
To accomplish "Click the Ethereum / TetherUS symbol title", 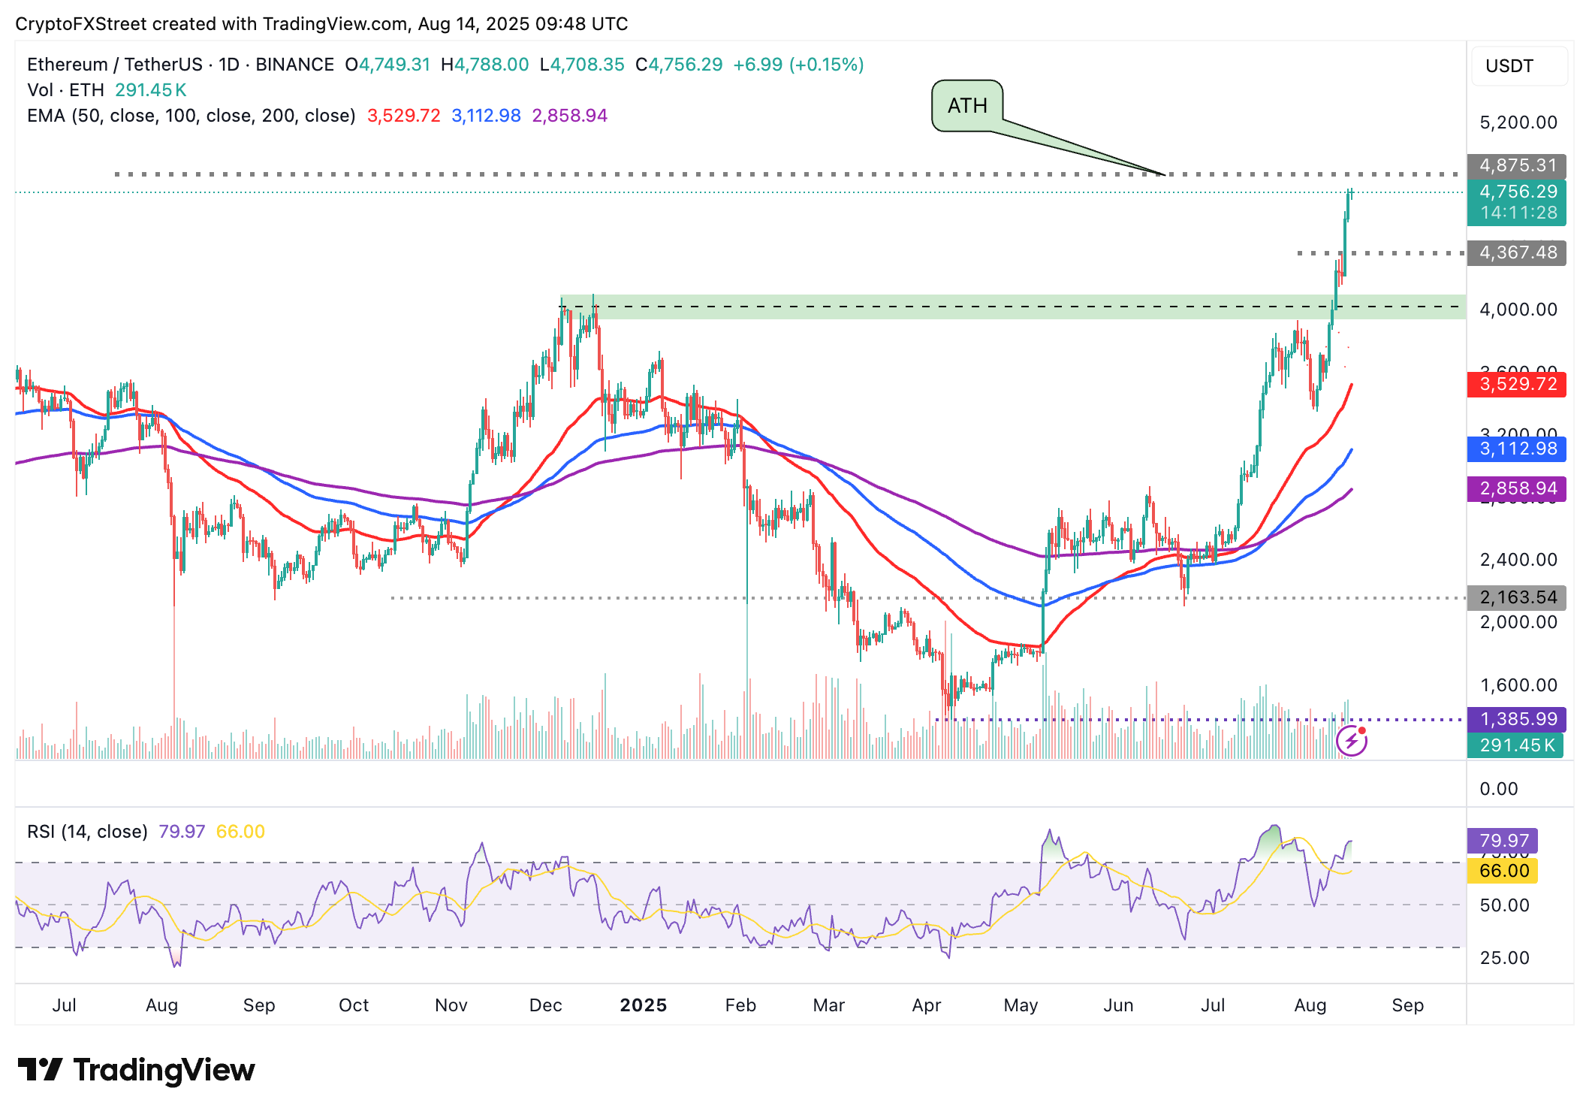I will [x=114, y=65].
